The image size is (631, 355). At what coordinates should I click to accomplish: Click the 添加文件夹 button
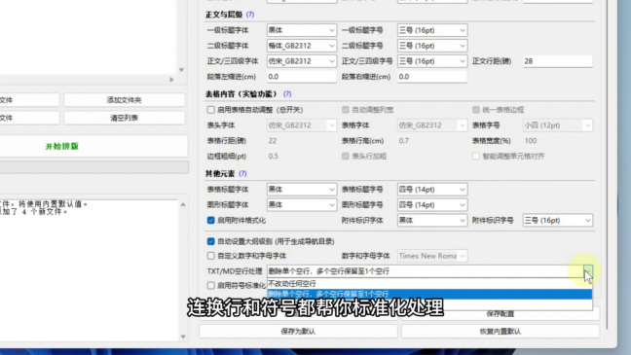click(x=125, y=100)
